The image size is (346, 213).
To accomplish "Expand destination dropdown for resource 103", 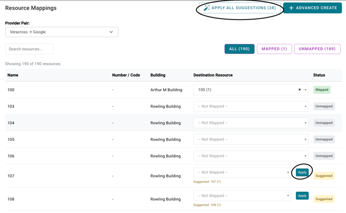I will point(305,107).
